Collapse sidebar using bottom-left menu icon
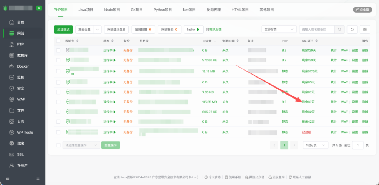 7,178
